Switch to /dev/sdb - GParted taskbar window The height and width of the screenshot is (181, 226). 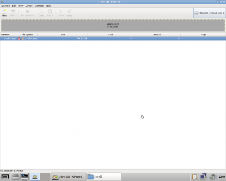point(69,176)
